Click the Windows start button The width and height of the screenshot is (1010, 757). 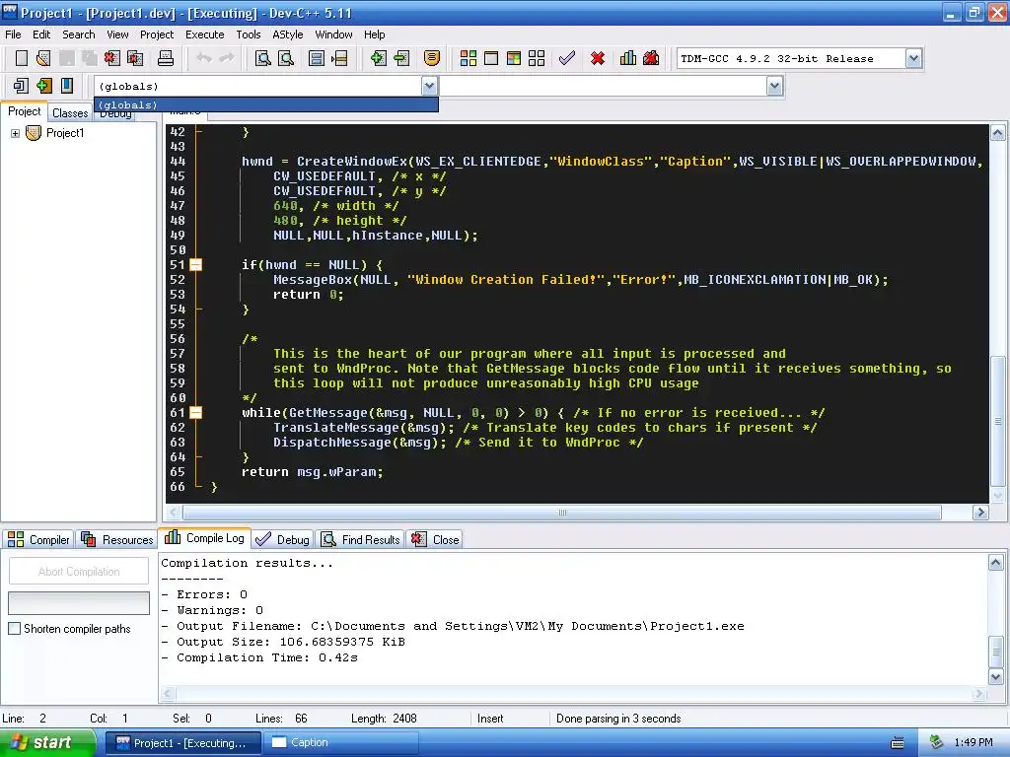(x=47, y=743)
